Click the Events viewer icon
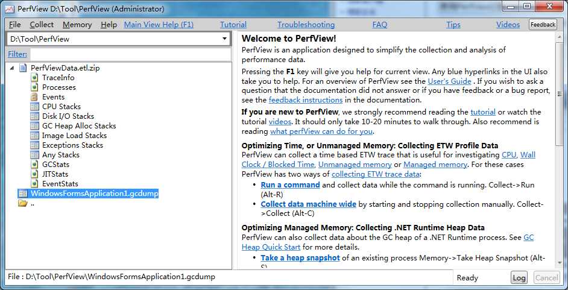This screenshot has height=290, width=568. coord(34,97)
